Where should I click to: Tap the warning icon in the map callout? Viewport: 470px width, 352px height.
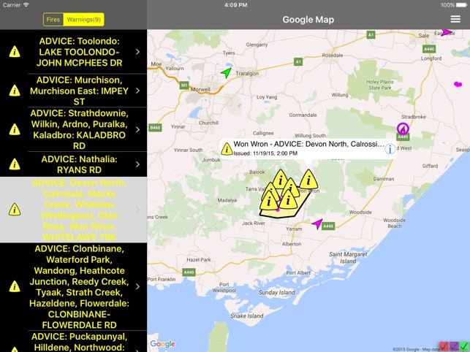227,149
